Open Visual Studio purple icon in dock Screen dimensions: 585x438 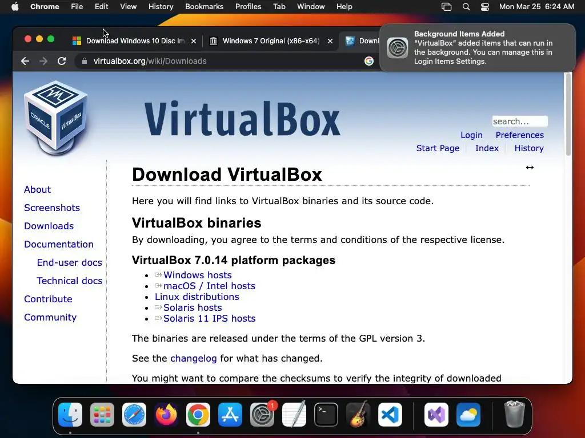pyautogui.click(x=436, y=415)
